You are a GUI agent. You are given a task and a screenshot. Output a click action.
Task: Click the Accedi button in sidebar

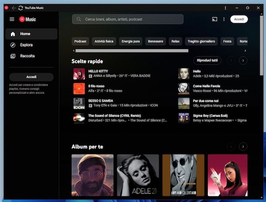pos(31,77)
